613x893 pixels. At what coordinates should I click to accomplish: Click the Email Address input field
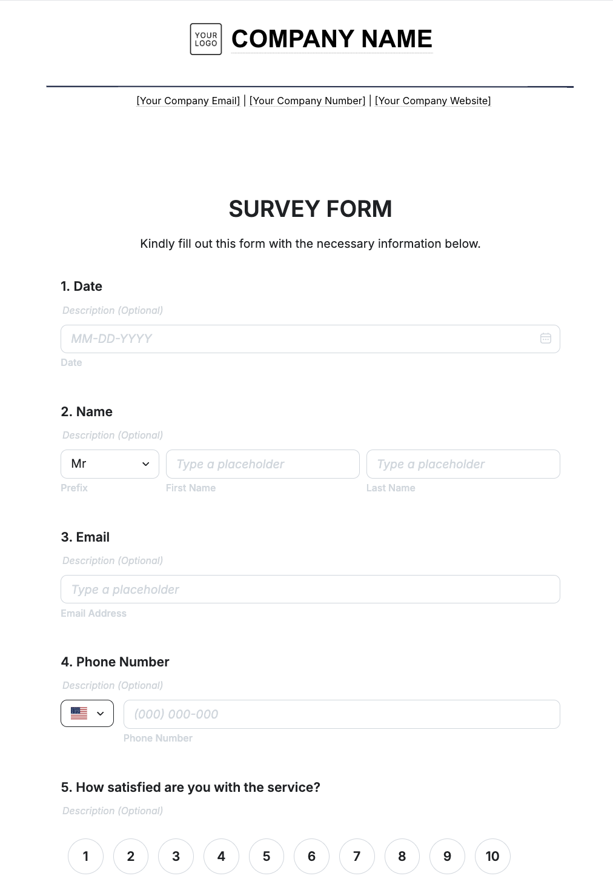310,589
